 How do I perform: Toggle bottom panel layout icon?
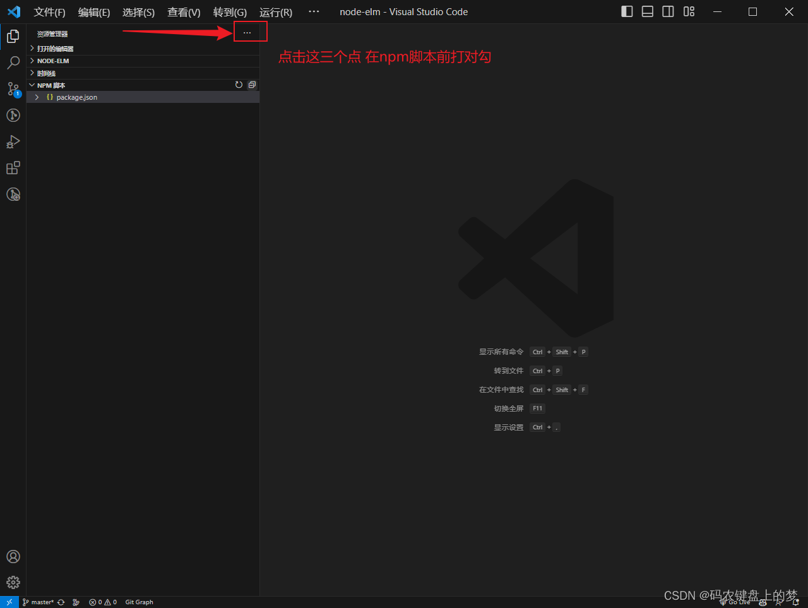(x=648, y=11)
